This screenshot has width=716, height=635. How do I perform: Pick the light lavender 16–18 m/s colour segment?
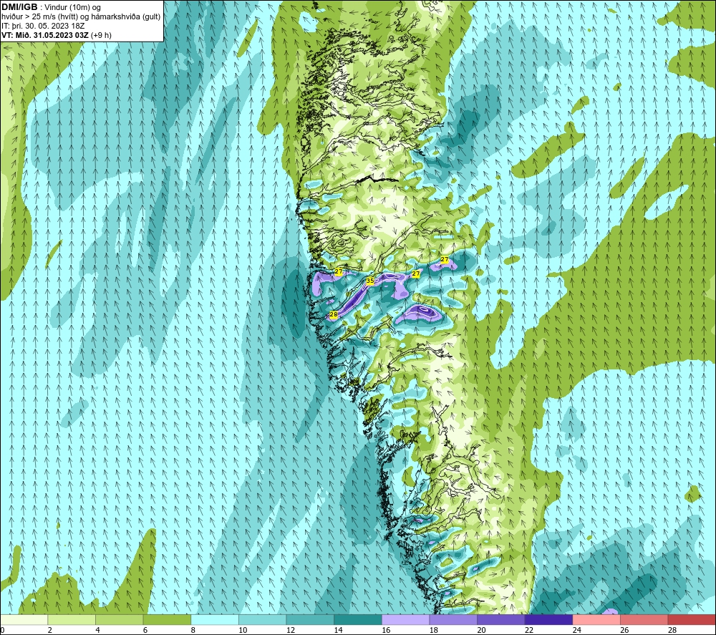405,619
